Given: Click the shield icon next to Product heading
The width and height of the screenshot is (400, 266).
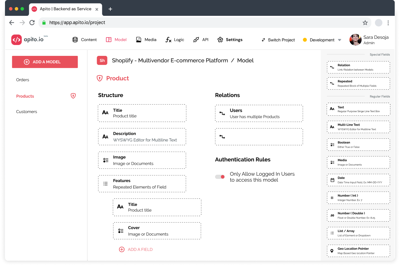Looking at the screenshot, I should pyautogui.click(x=99, y=78).
